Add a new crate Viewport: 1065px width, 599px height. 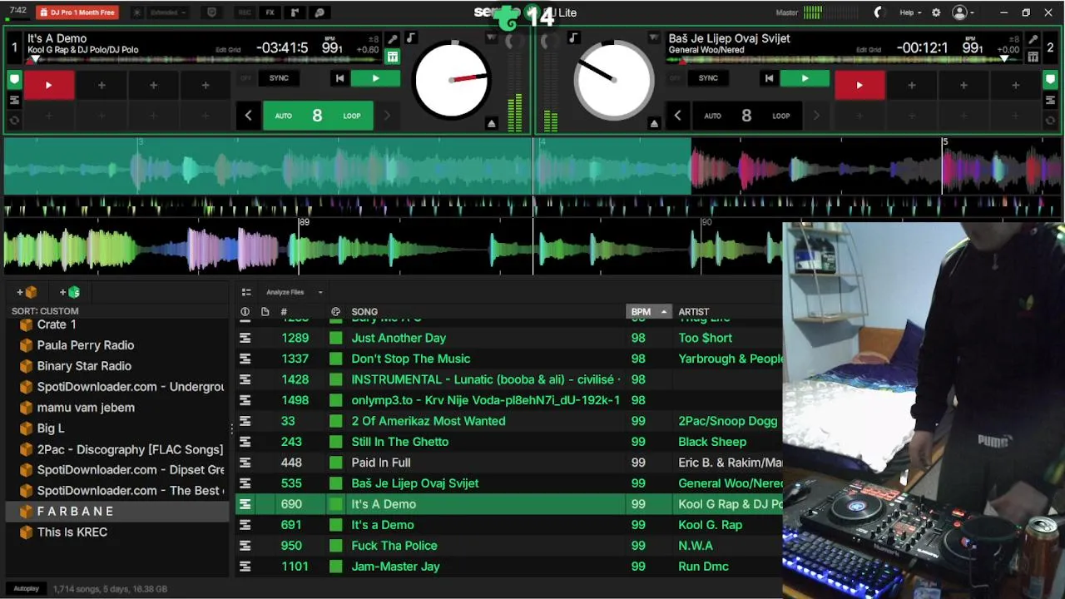coord(27,292)
